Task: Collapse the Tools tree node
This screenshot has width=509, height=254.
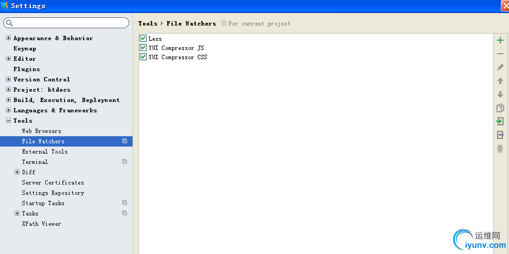Action: pos(8,120)
